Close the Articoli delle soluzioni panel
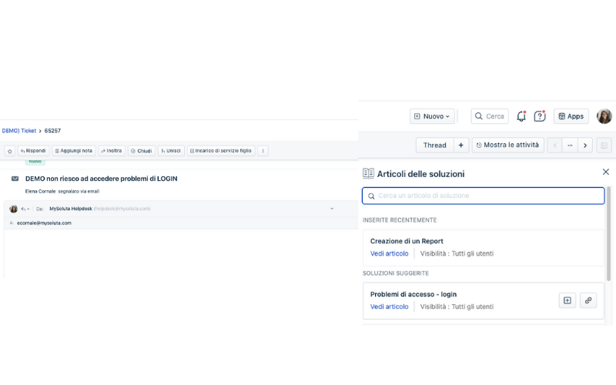This screenshot has width=616, height=385. [606, 172]
